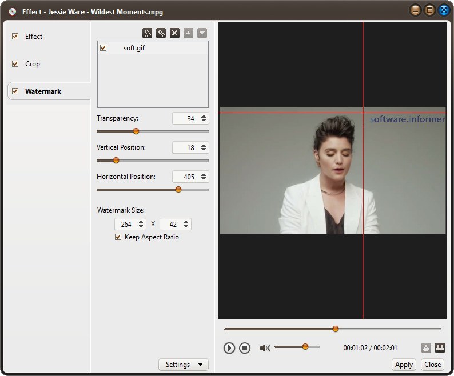Toggle the Crop checkbox

(15, 63)
